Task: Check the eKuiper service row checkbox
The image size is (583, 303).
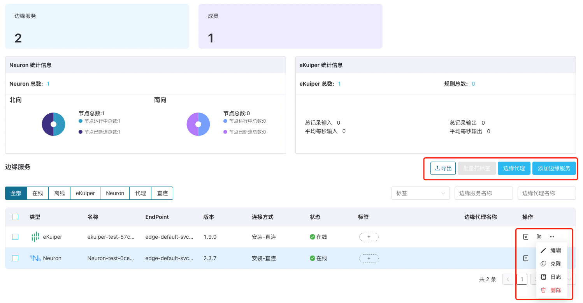Action: pos(15,236)
